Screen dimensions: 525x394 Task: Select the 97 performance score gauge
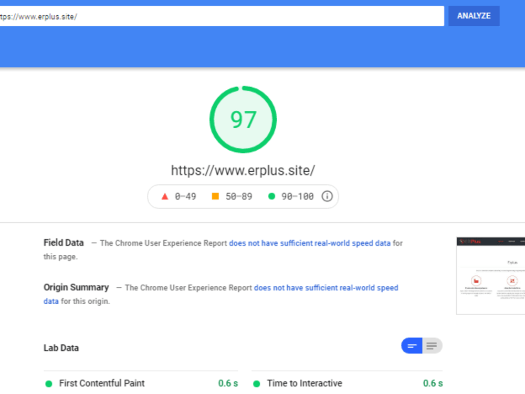pos(243,120)
